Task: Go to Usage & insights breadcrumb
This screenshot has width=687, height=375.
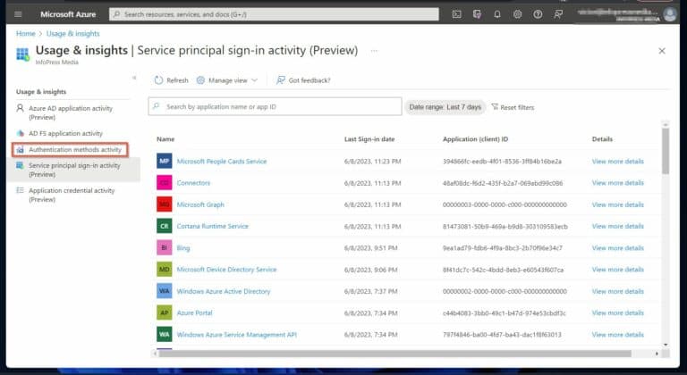Action: [x=73, y=34]
